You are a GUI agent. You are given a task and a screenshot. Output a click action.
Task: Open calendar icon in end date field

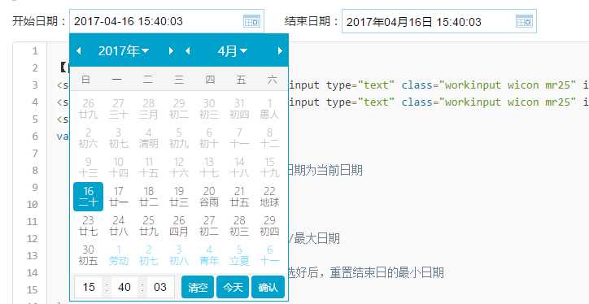524,21
